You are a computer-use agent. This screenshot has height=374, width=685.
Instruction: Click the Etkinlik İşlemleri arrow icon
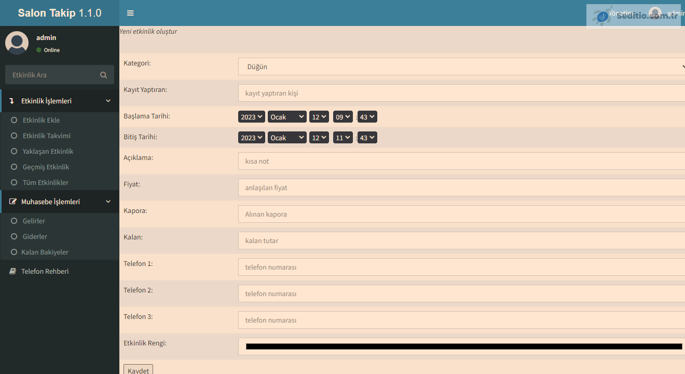click(12, 101)
